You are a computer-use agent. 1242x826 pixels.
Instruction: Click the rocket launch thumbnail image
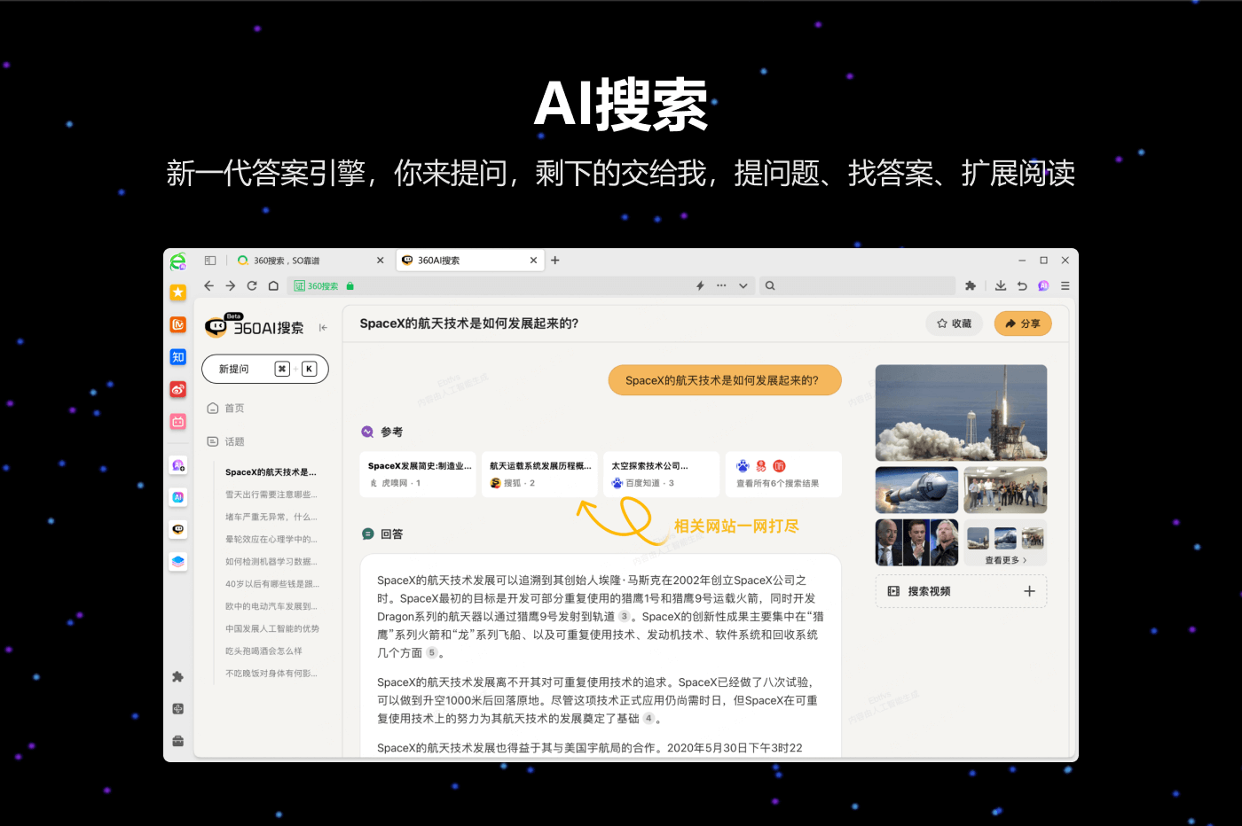coord(961,412)
